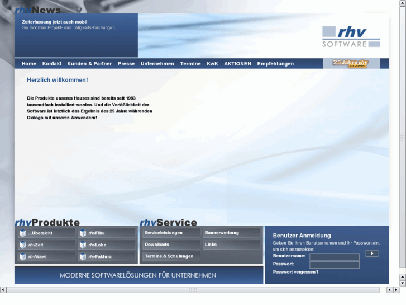Open the Bannerwerbung link
The image size is (406, 305).
pyautogui.click(x=232, y=233)
